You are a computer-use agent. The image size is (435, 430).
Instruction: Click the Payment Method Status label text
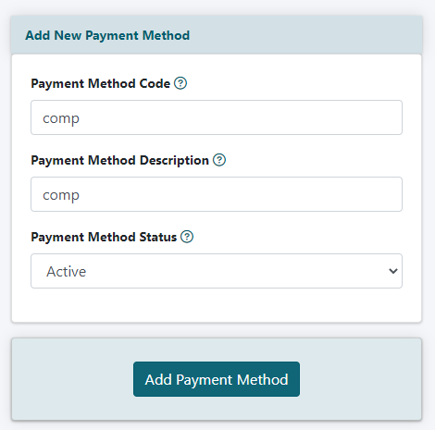[x=104, y=237]
